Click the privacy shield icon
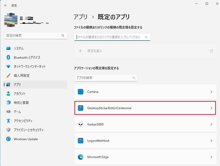Viewport: 220px width, 166px height. (8, 130)
